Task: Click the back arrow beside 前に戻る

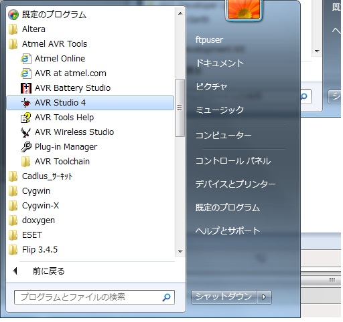Action: point(15,271)
